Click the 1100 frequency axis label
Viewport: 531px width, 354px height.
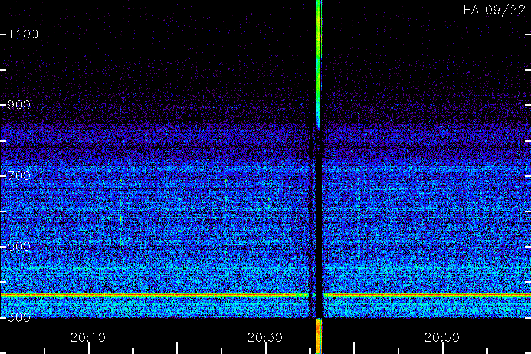click(23, 34)
